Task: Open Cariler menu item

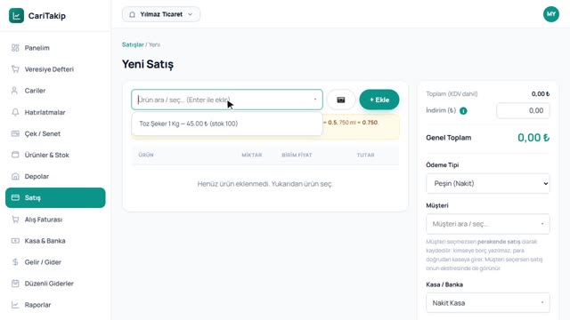Action: coord(55,91)
